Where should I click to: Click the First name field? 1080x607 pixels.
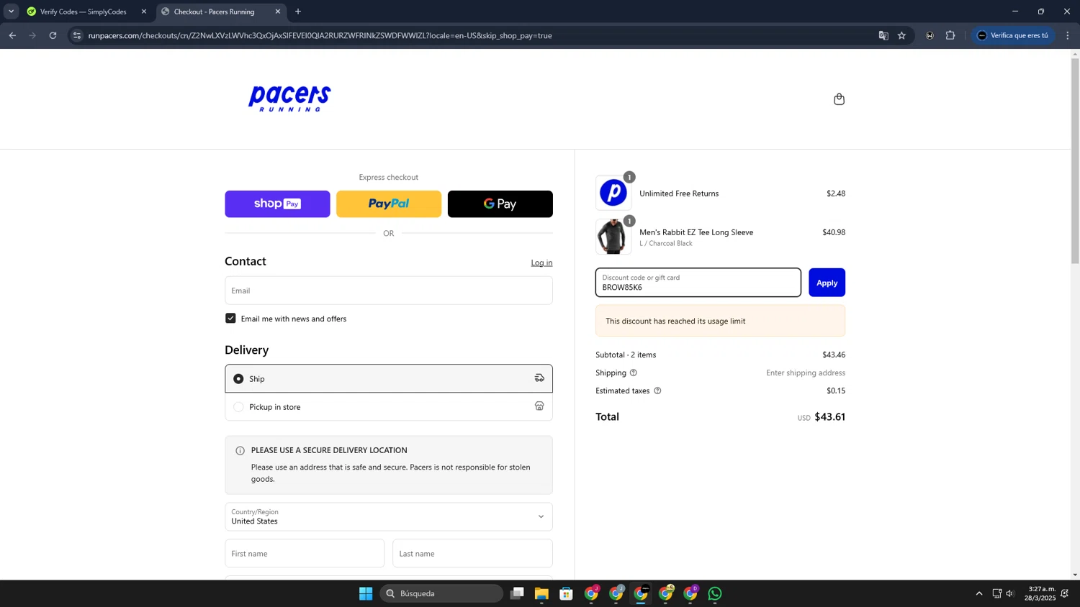coord(305,554)
